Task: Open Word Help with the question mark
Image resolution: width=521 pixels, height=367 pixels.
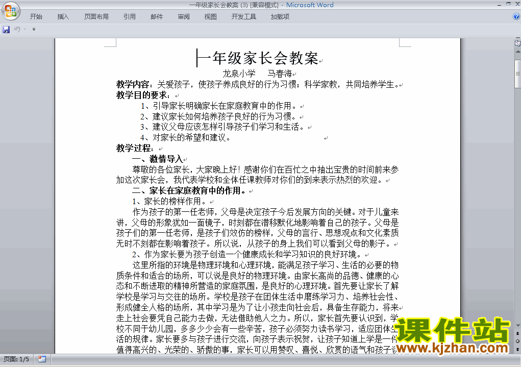Action: tap(516, 17)
